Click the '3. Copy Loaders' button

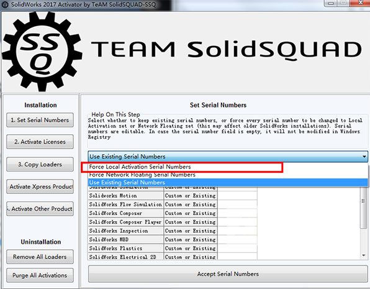tap(40, 164)
